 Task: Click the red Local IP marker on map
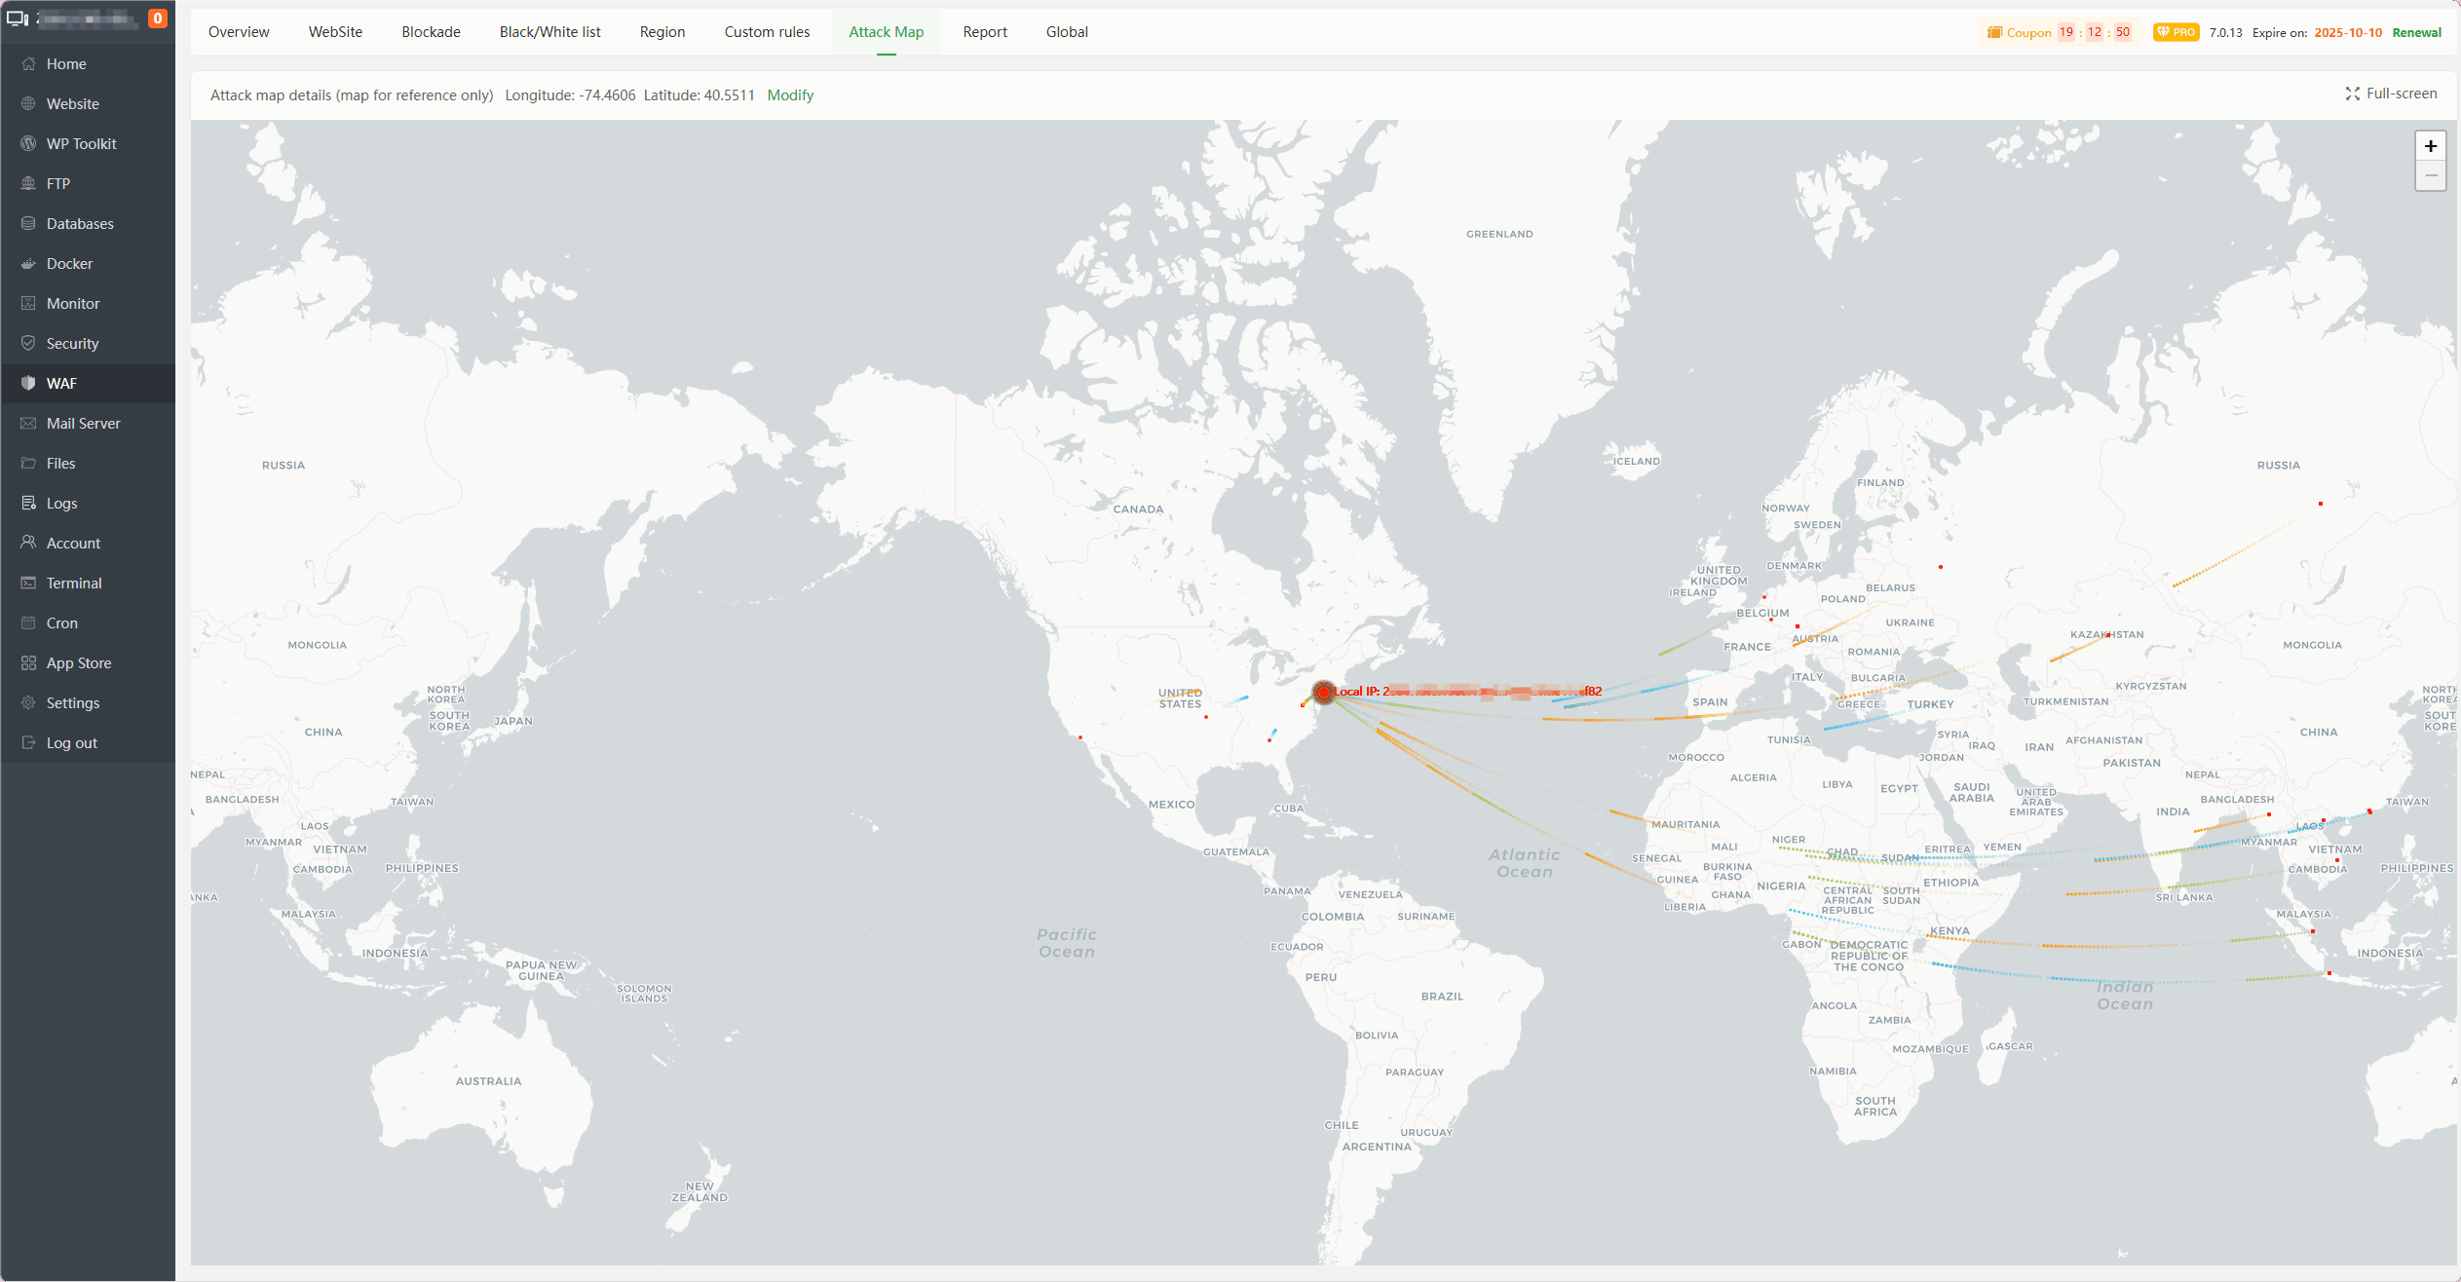[x=1323, y=692]
